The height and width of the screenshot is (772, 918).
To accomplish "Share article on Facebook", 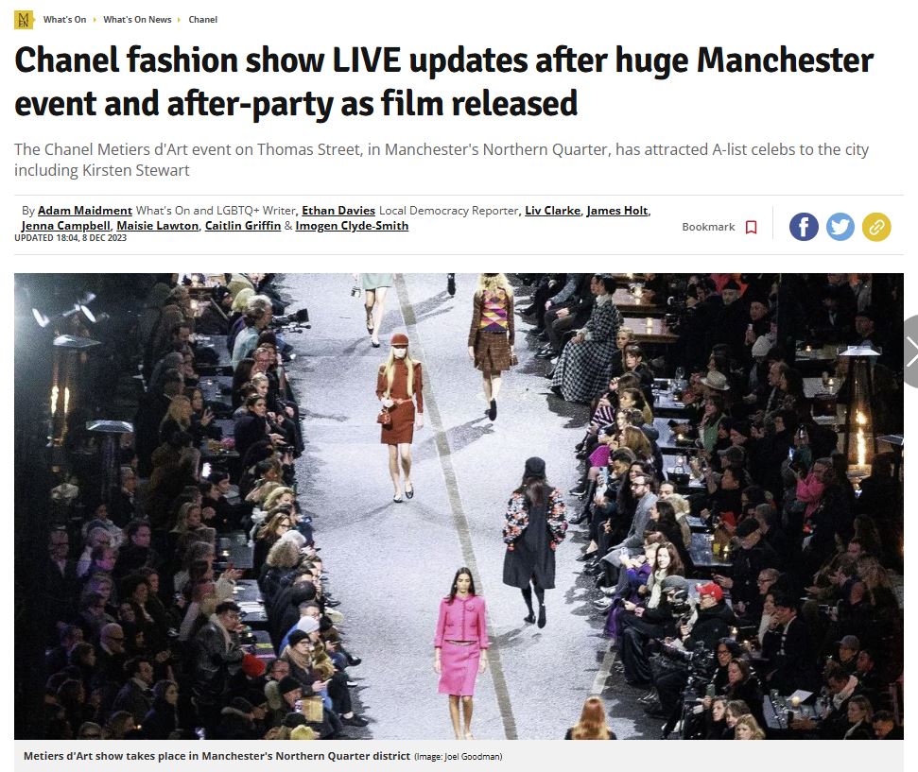I will coord(804,227).
